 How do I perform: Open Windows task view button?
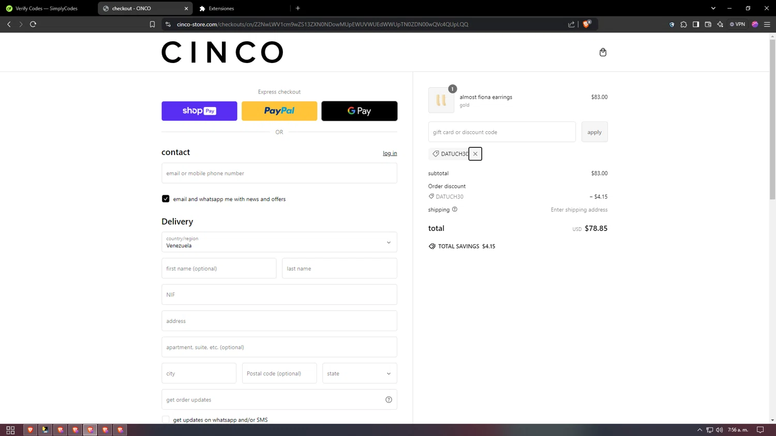[x=10, y=430]
